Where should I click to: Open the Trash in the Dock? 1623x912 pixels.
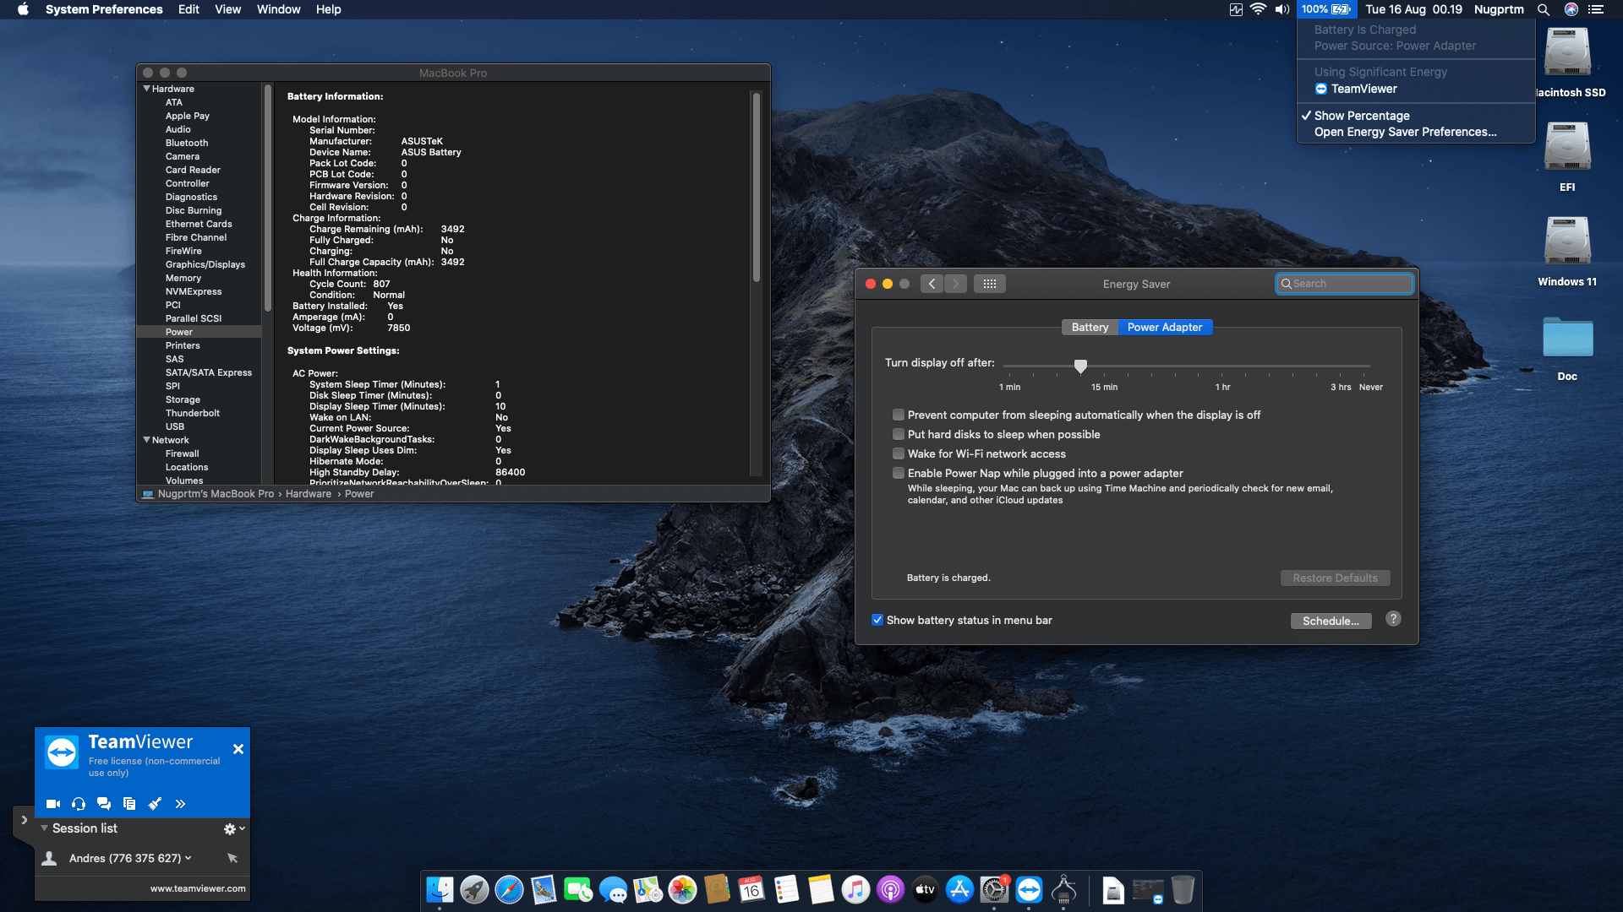[1183, 890]
